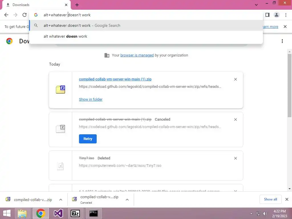Open compiled-collab-vm-server-win-main (1).zip file link
This screenshot has width=292, height=219.
point(115,79)
